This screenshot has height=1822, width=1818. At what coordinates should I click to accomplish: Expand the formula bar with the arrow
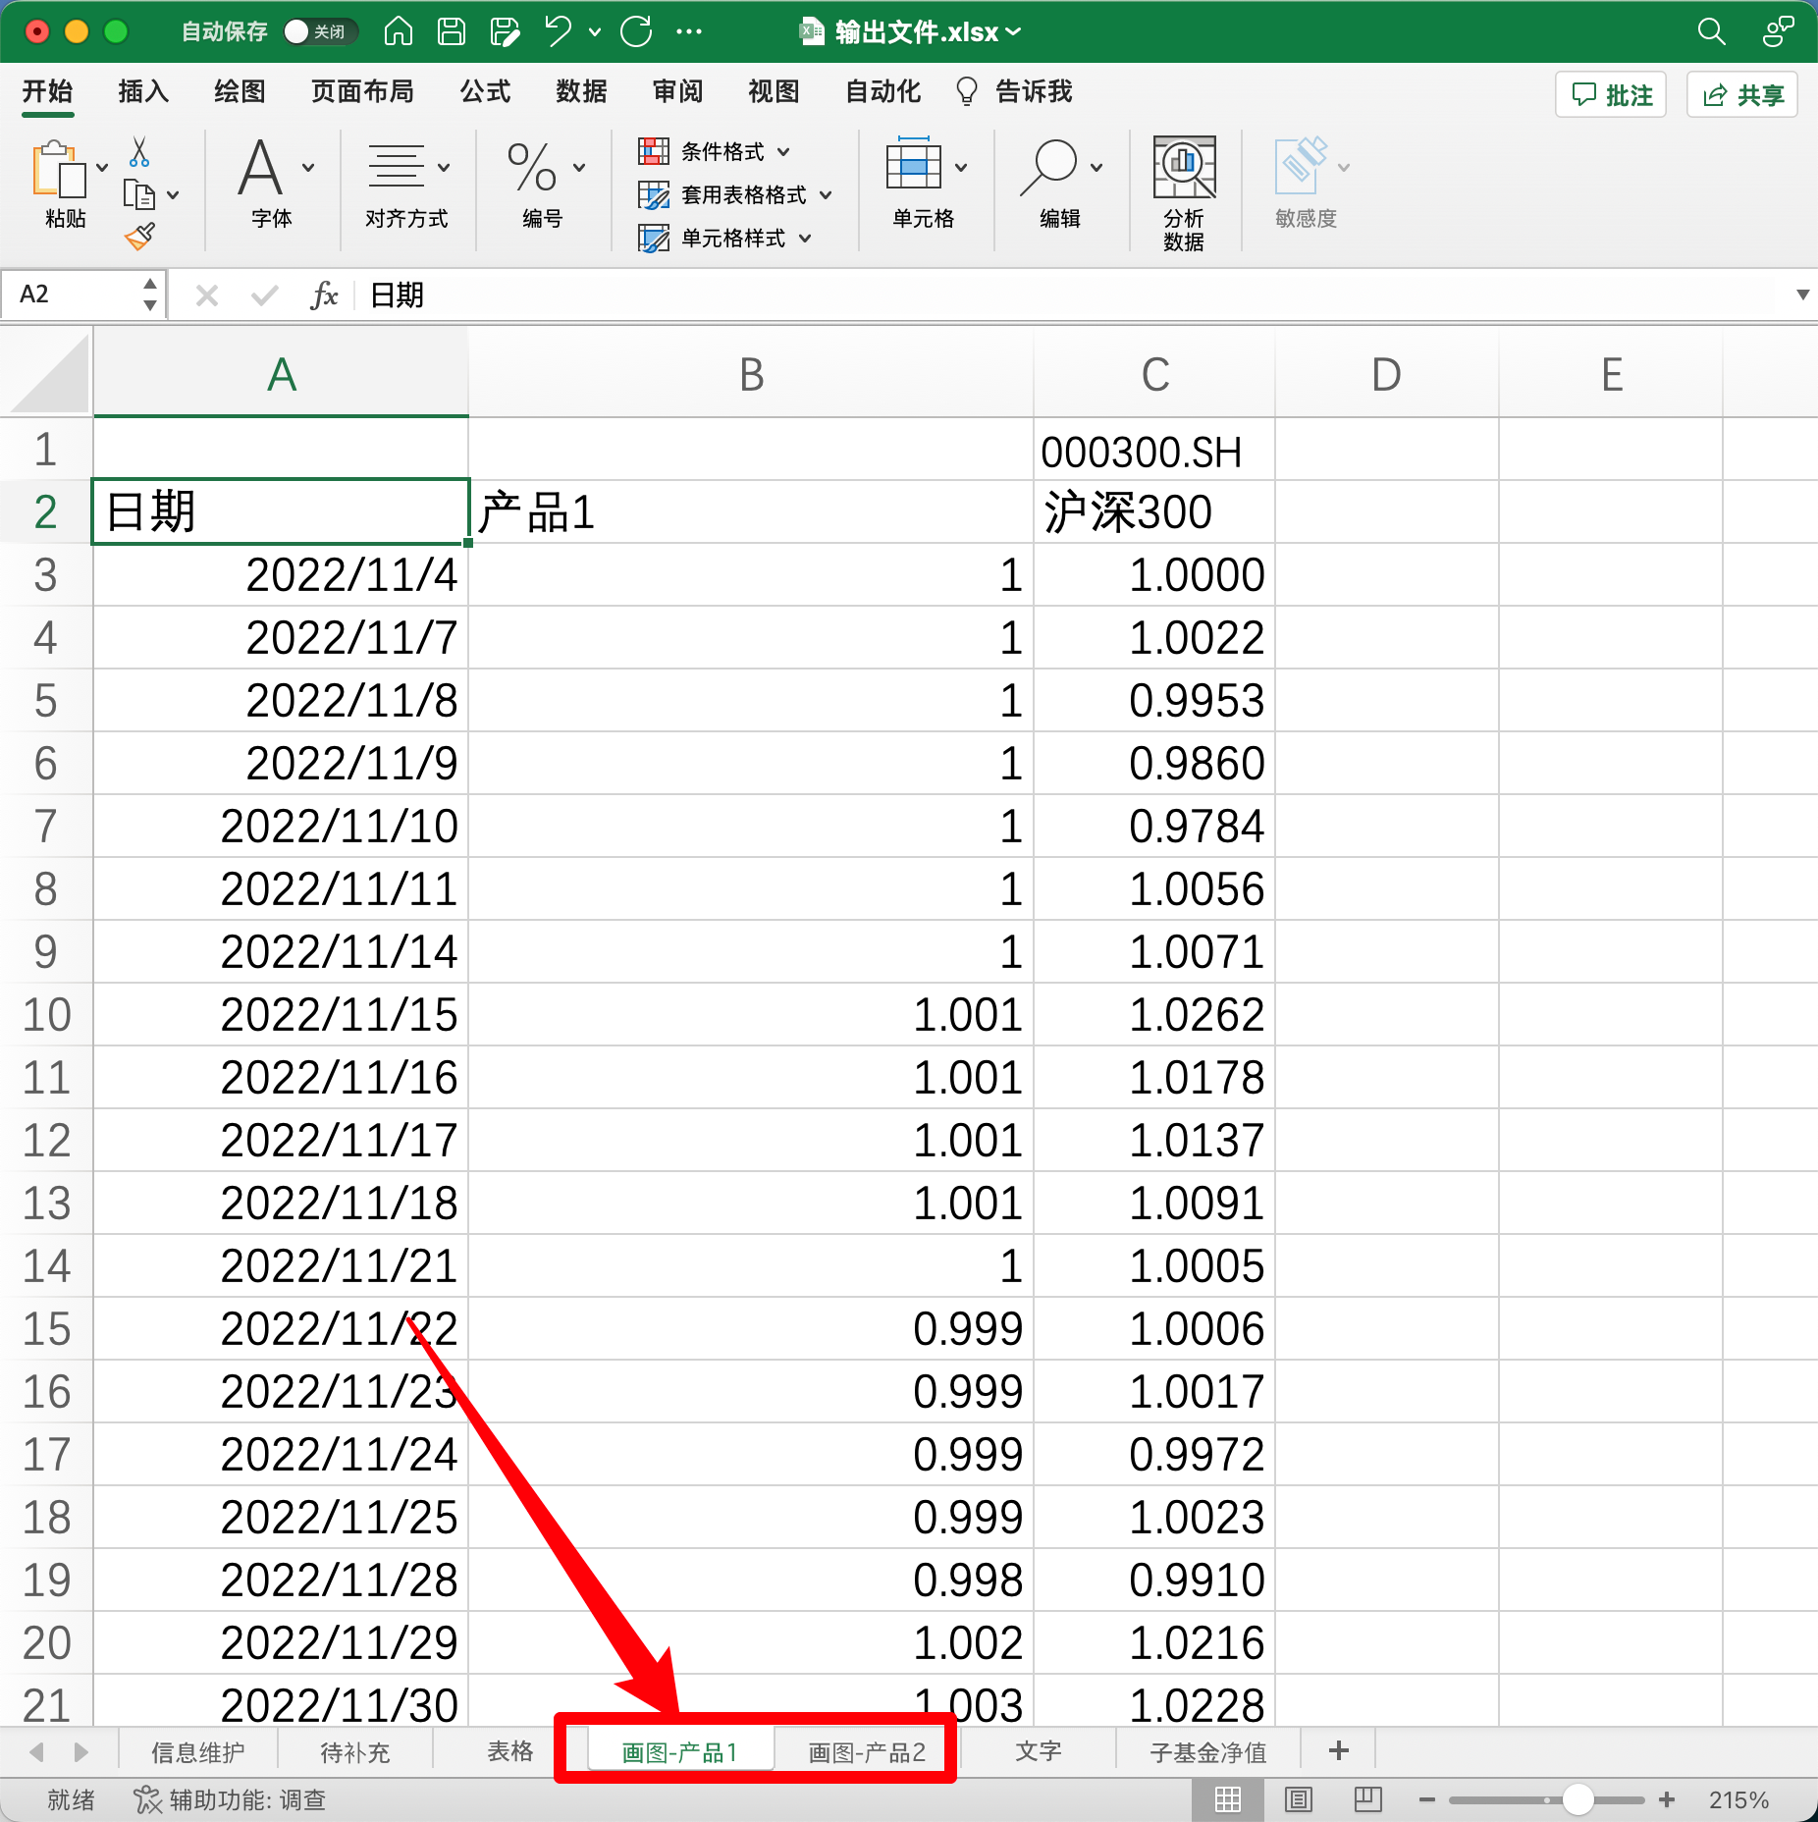coord(1802,295)
